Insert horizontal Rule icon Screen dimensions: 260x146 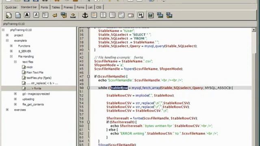(x=94, y=15)
